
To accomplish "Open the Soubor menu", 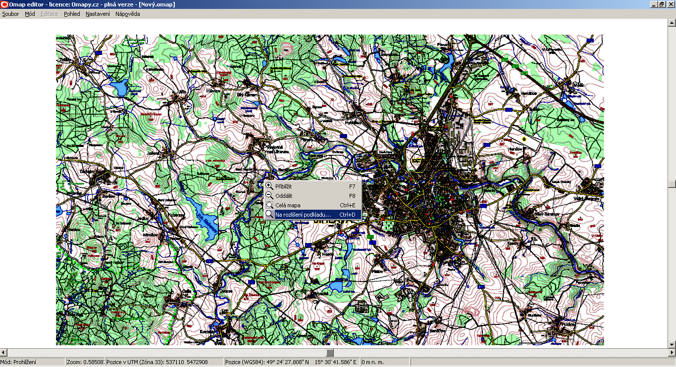I will coord(10,14).
